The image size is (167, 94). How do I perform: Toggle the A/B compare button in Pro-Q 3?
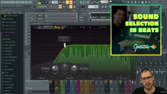[80, 27]
